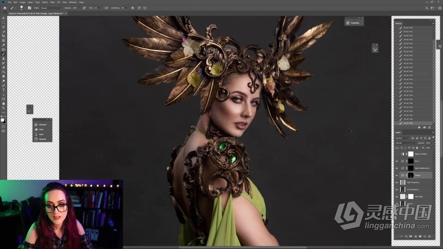
Task: Select the History Brush tool
Action: 3,63
